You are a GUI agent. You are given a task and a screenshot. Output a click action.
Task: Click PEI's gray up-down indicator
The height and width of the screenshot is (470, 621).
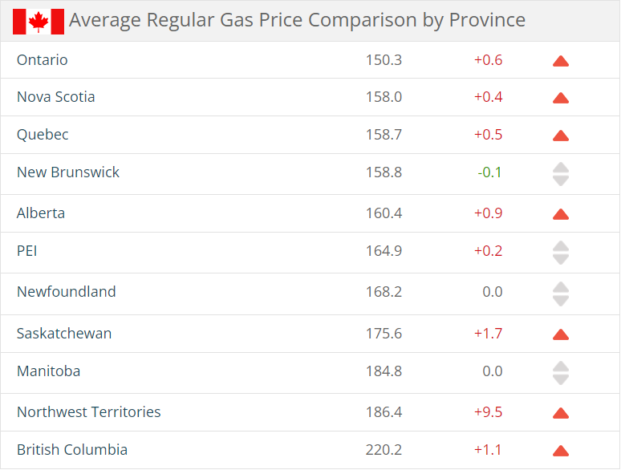561,253
